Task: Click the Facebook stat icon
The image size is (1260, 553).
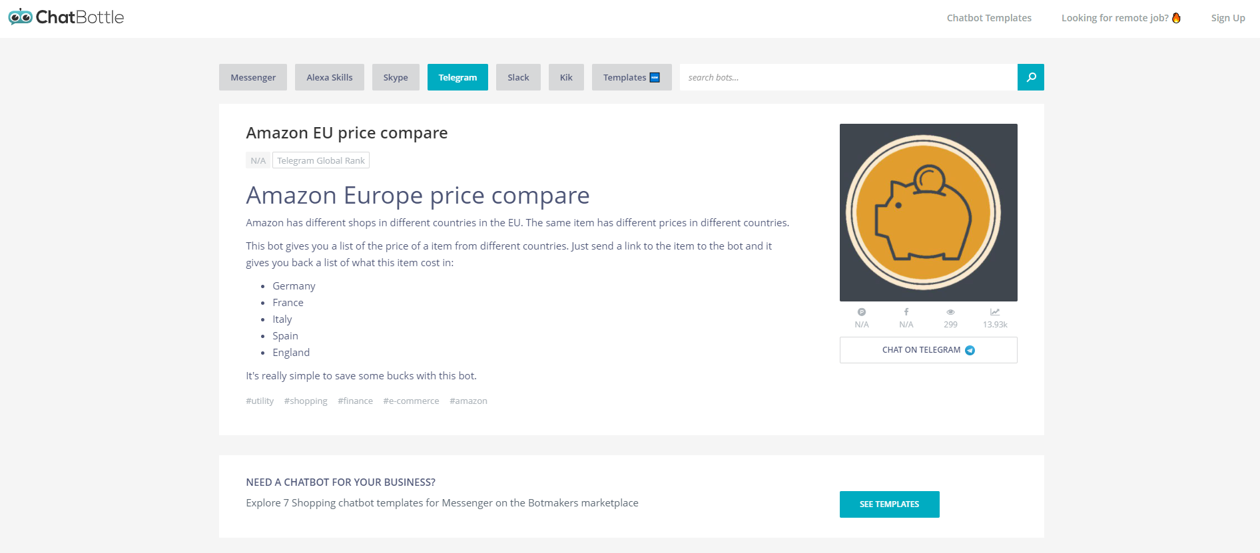Action: pyautogui.click(x=906, y=311)
